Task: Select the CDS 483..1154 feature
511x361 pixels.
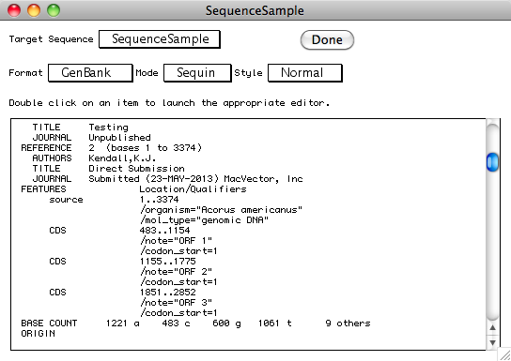Action: [119, 231]
